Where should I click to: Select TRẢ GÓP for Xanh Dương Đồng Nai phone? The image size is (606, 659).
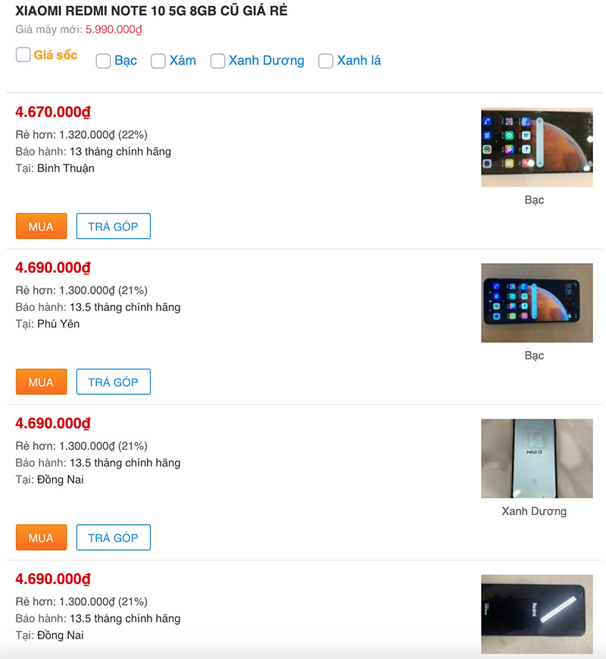[x=114, y=538]
